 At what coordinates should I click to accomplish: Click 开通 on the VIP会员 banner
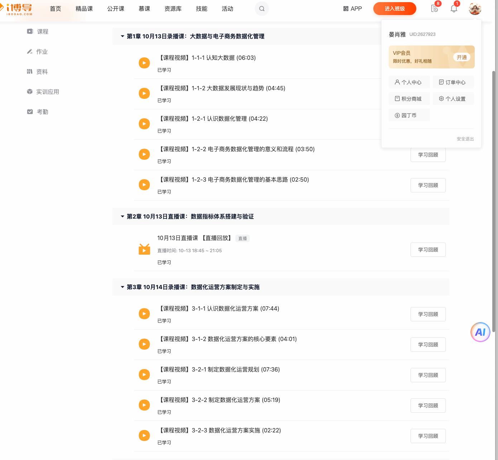tap(461, 57)
